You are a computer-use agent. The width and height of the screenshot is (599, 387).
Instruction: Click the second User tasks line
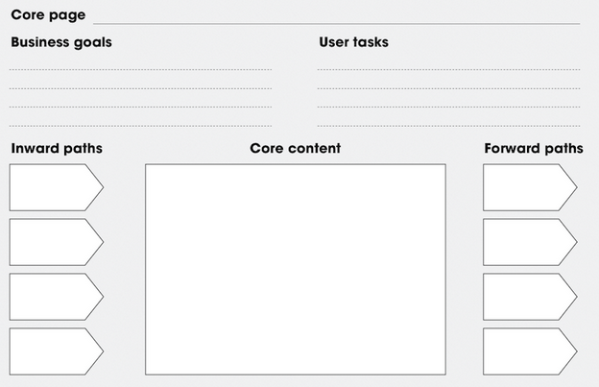point(448,88)
